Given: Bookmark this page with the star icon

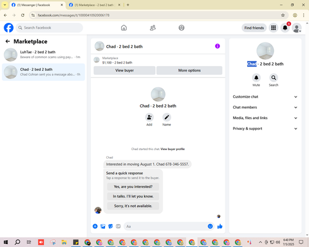Looking at the screenshot, I should coord(283,15).
